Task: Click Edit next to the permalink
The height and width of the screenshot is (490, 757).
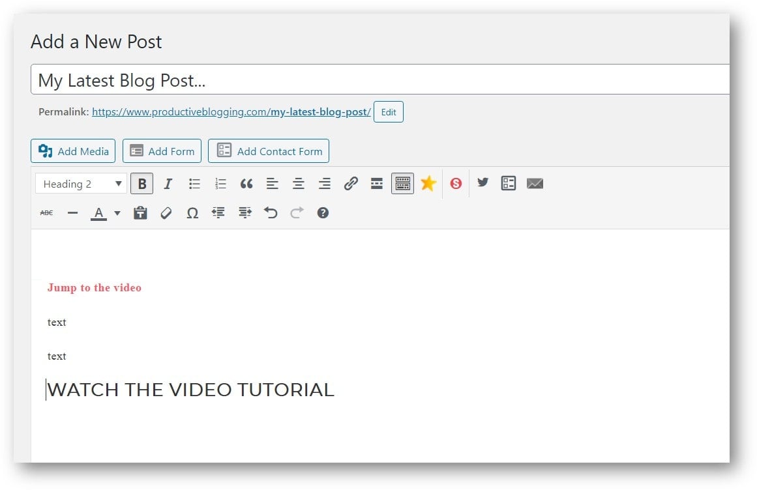Action: 389,112
